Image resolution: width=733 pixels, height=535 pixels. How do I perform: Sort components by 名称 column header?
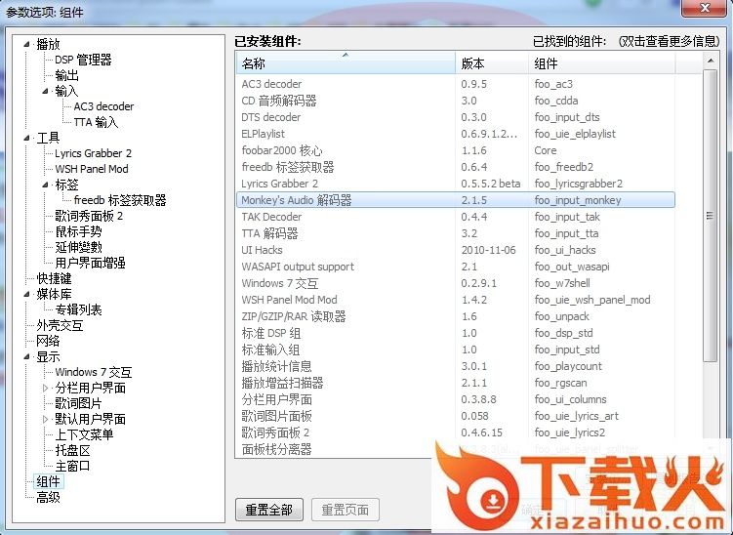point(346,63)
